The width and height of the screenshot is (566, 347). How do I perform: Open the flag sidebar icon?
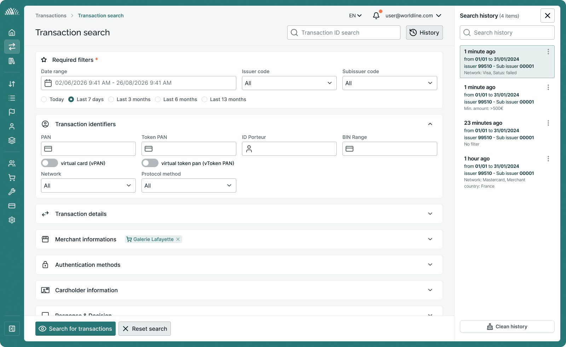point(12,112)
